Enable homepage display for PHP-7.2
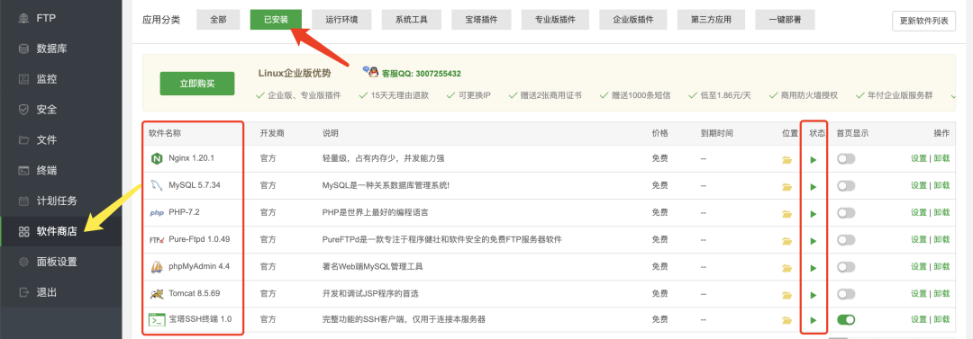Image resolution: width=973 pixels, height=339 pixels. pyautogui.click(x=846, y=212)
